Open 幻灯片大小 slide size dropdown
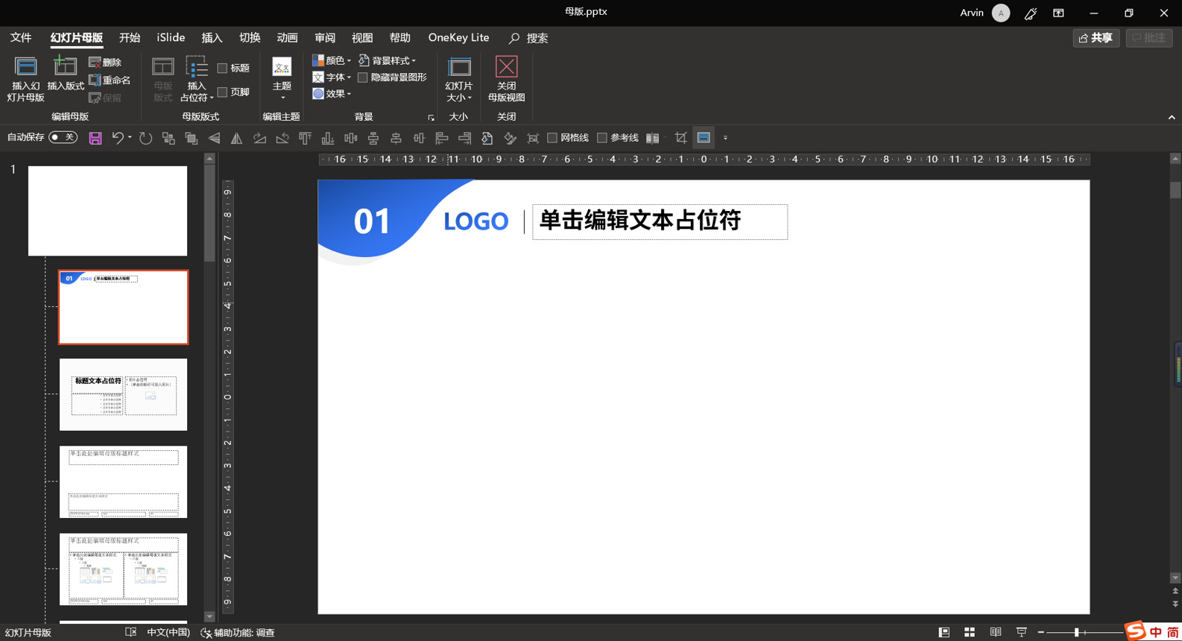1182x641 pixels. [x=458, y=79]
